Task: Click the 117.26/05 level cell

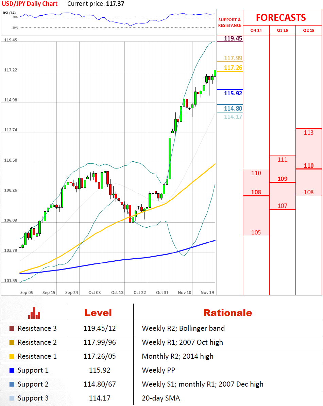Action: [x=100, y=356]
